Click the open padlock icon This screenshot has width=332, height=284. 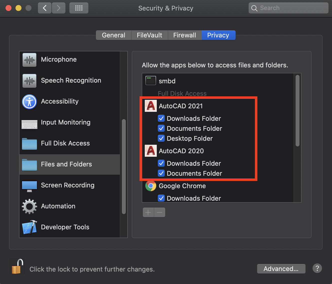(x=17, y=266)
